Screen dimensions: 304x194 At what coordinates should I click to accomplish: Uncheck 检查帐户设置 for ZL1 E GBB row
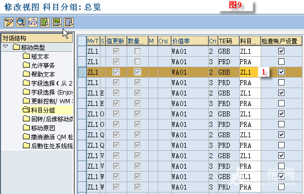[x=281, y=93]
